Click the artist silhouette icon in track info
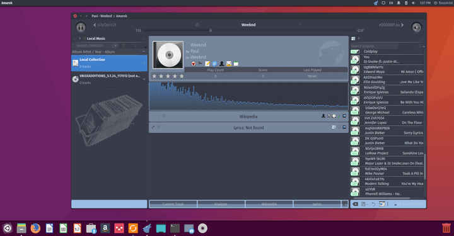 [222, 64]
